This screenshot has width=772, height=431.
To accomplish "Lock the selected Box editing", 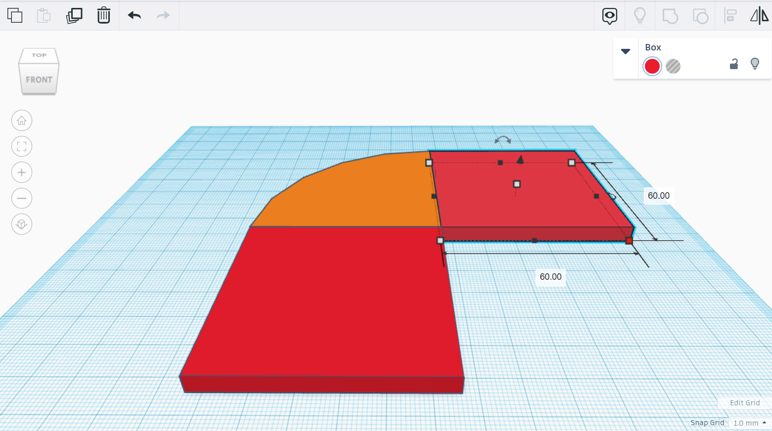I will pos(734,64).
